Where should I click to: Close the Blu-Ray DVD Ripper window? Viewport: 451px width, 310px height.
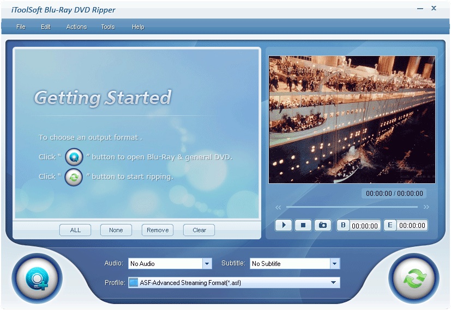click(434, 8)
